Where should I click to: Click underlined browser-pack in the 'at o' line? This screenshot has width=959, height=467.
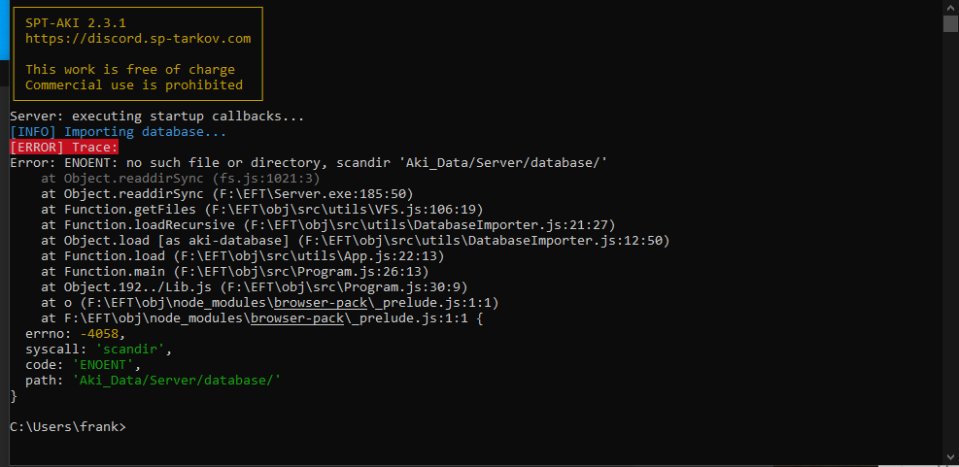click(x=321, y=303)
